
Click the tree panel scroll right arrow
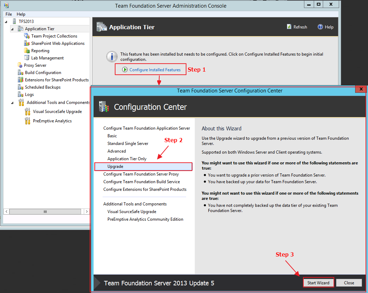pos(87,211)
